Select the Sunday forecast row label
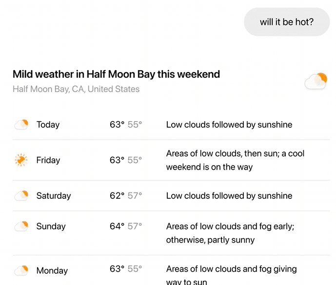Viewport: 336px width, 285px height. (51, 227)
